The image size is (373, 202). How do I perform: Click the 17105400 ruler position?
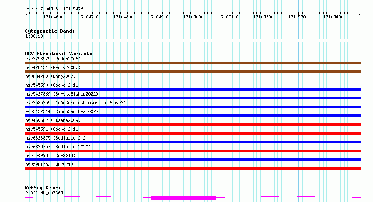(x=333, y=17)
